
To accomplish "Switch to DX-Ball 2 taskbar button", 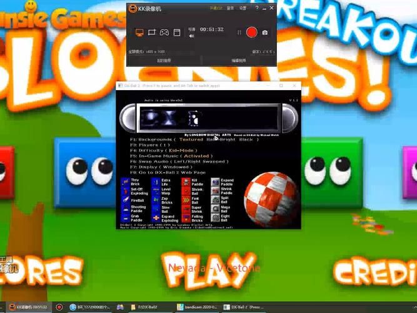I will (x=244, y=307).
